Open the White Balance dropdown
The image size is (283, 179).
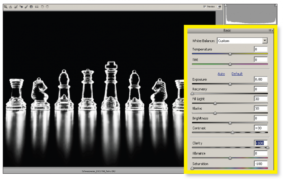point(265,41)
